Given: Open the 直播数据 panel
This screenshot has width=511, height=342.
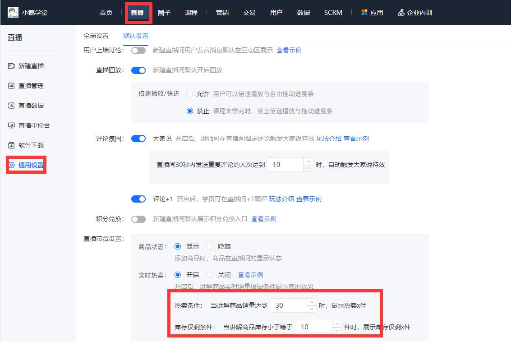Looking at the screenshot, I should coord(32,106).
